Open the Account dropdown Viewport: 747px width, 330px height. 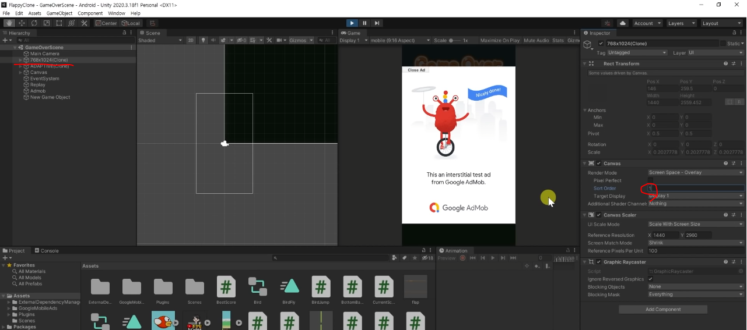[x=647, y=23]
